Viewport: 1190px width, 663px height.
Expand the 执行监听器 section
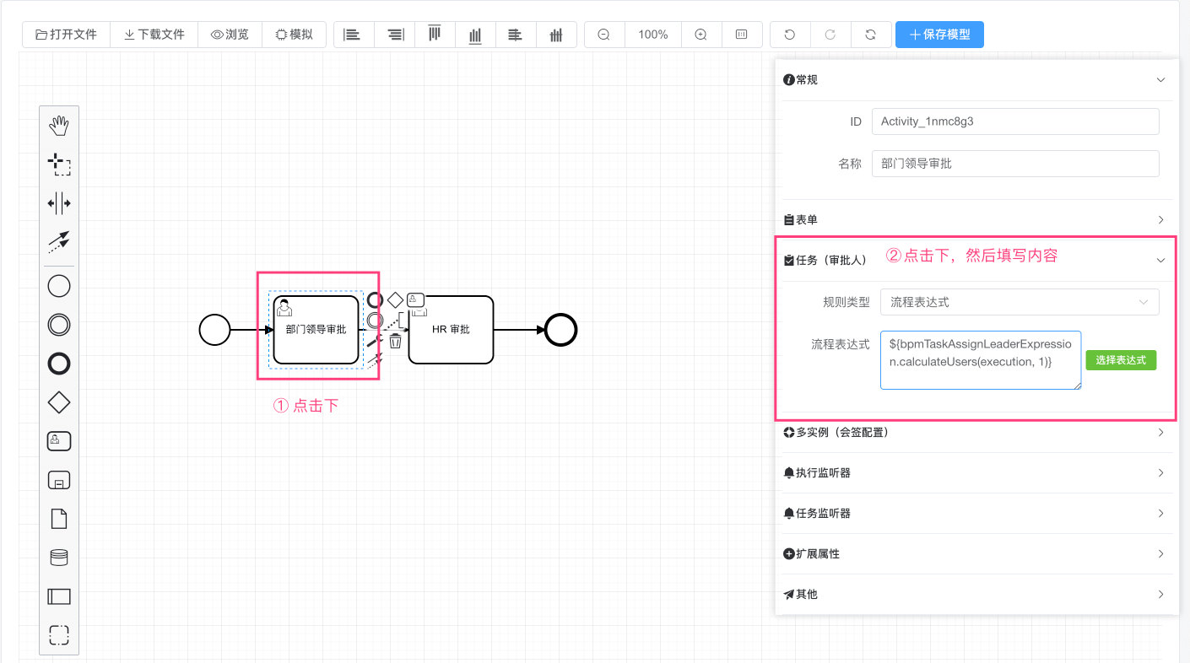click(976, 473)
